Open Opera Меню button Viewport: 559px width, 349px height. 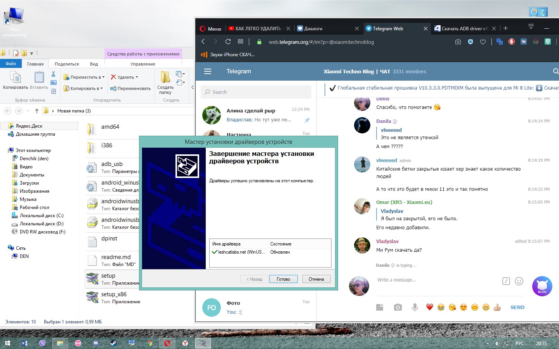pyautogui.click(x=210, y=29)
